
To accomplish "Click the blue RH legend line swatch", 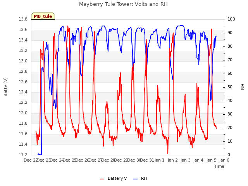I will tap(136, 179).
